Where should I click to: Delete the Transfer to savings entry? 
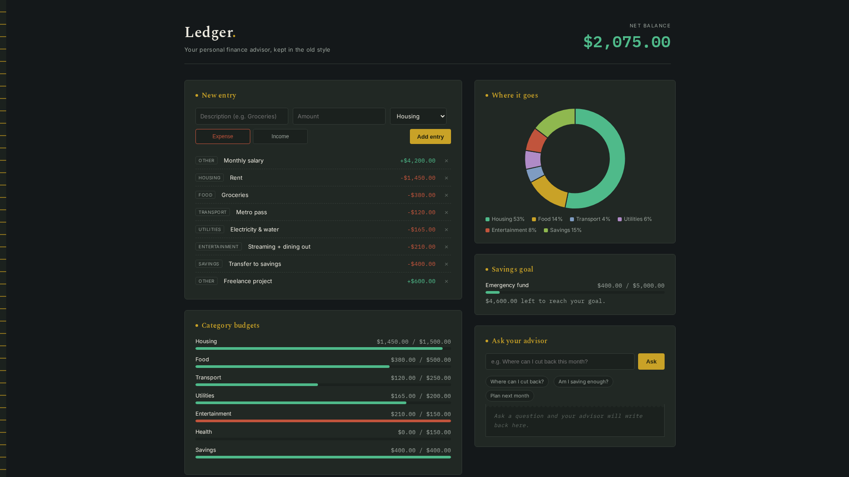tap(446, 264)
